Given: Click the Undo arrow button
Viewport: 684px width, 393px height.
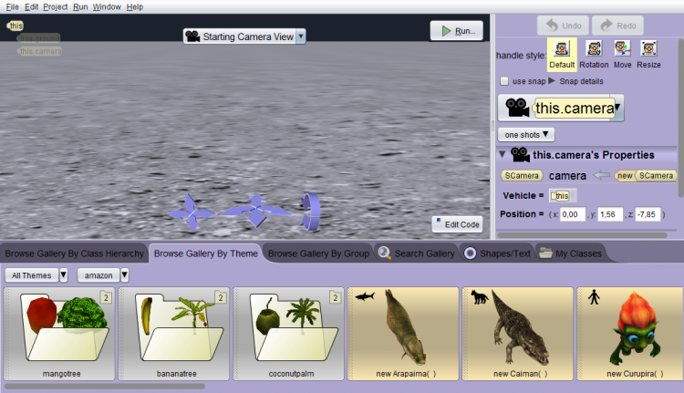Looking at the screenshot, I should pos(562,26).
